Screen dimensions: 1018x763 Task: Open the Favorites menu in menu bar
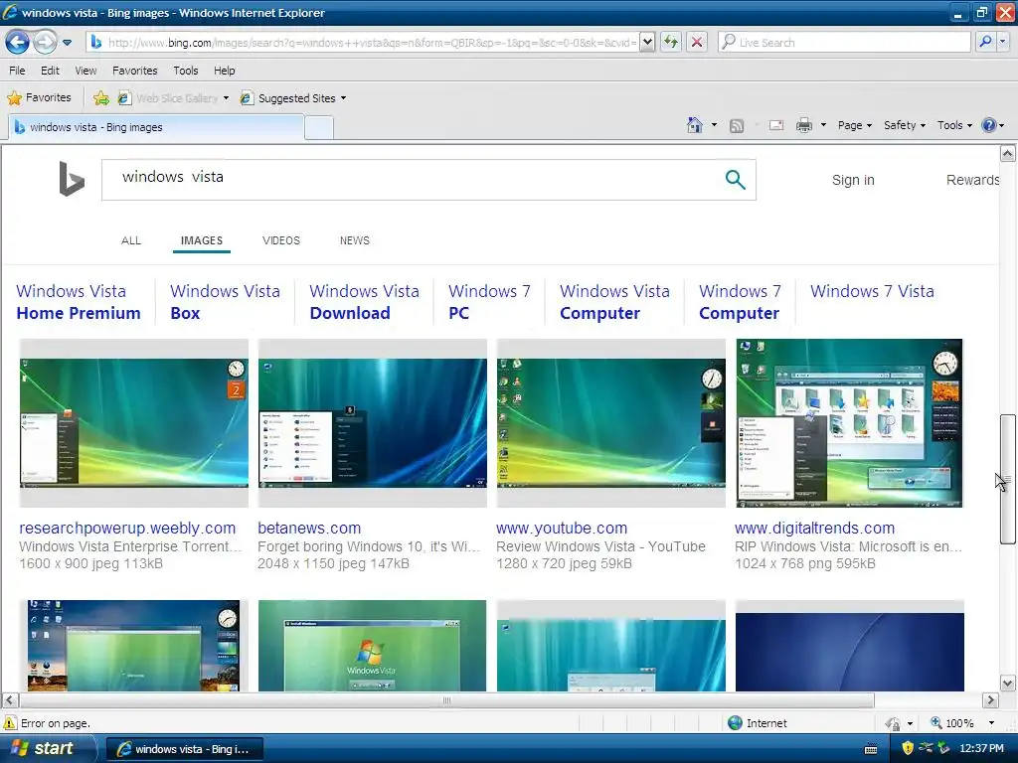[134, 71]
